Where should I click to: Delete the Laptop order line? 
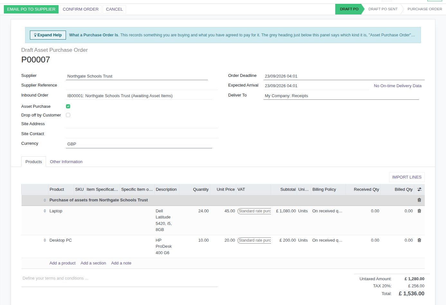pyautogui.click(x=419, y=211)
